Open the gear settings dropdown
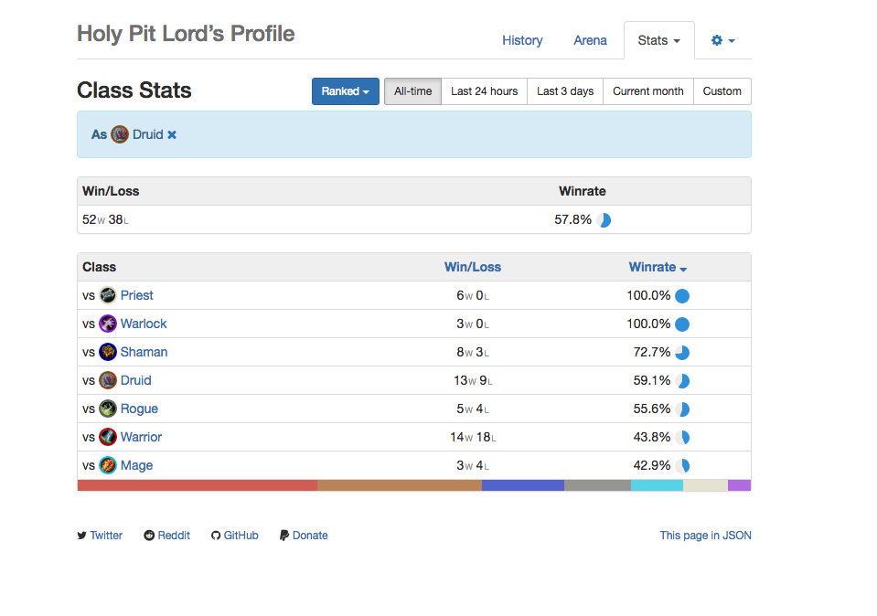This screenshot has width=877, height=616. coord(722,40)
